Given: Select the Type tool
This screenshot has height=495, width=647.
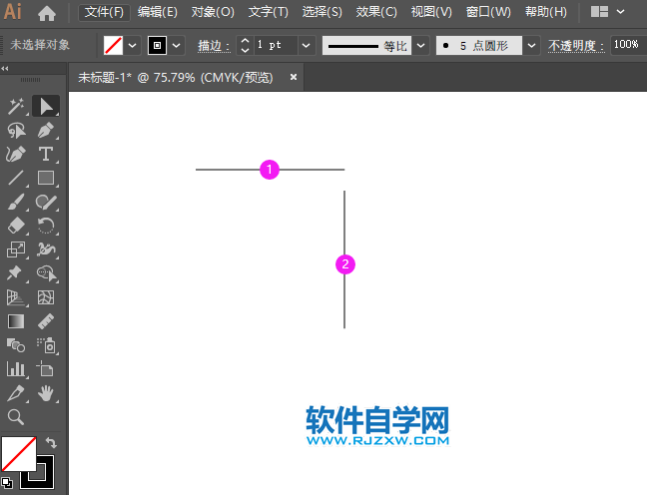Looking at the screenshot, I should [46, 155].
